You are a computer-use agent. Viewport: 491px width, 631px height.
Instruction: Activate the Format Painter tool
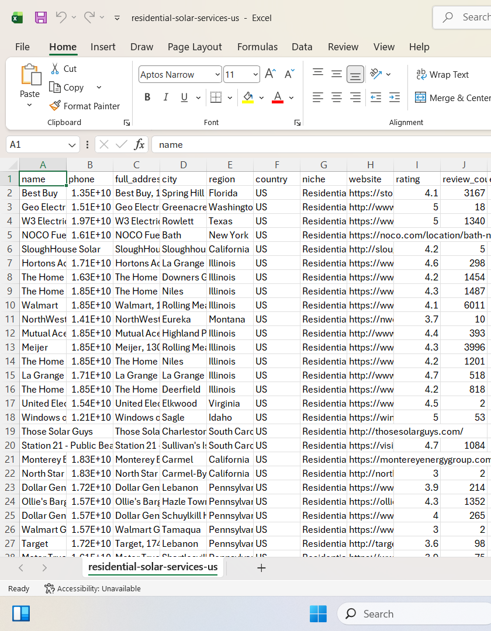[x=85, y=106]
